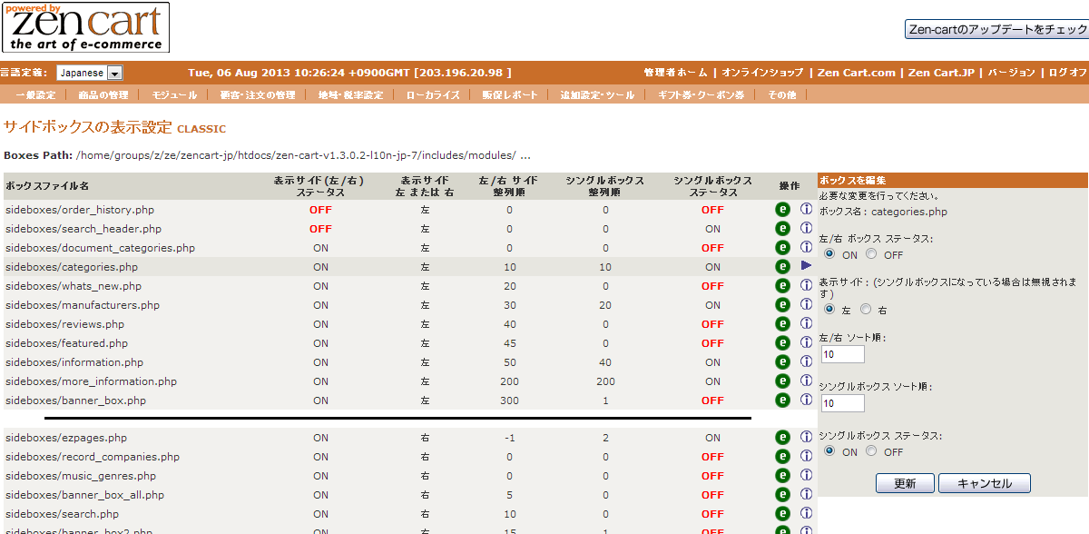Image resolution: width=1089 pixels, height=534 pixels.
Task: Click info icon for ezpages.php row
Action: pos(806,437)
